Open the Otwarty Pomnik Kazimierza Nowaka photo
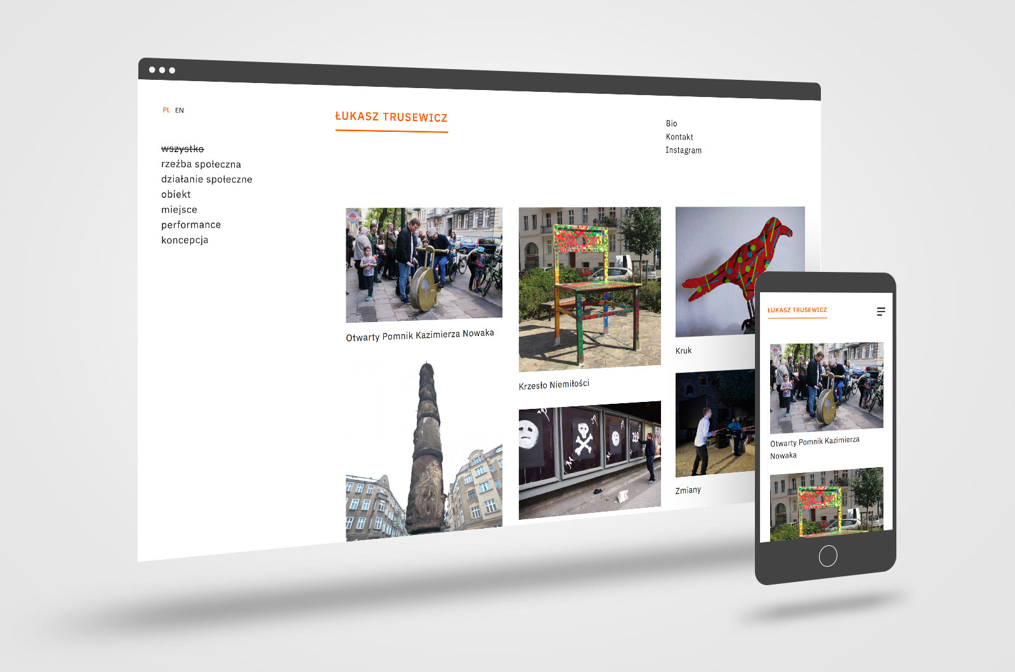The image size is (1015, 672). [423, 264]
